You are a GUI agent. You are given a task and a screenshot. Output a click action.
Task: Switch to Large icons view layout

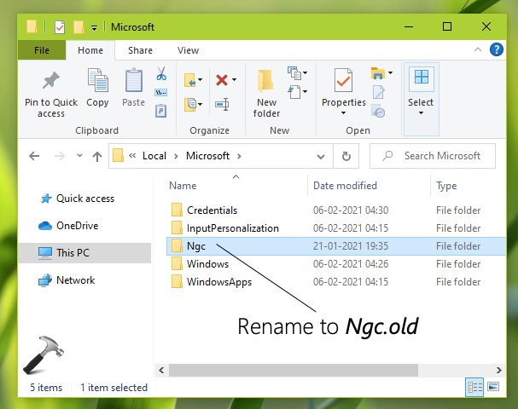point(493,387)
